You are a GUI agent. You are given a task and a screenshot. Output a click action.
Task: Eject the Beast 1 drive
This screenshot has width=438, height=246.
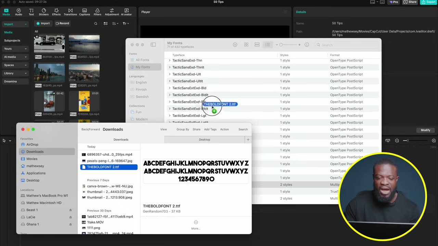pos(70,210)
